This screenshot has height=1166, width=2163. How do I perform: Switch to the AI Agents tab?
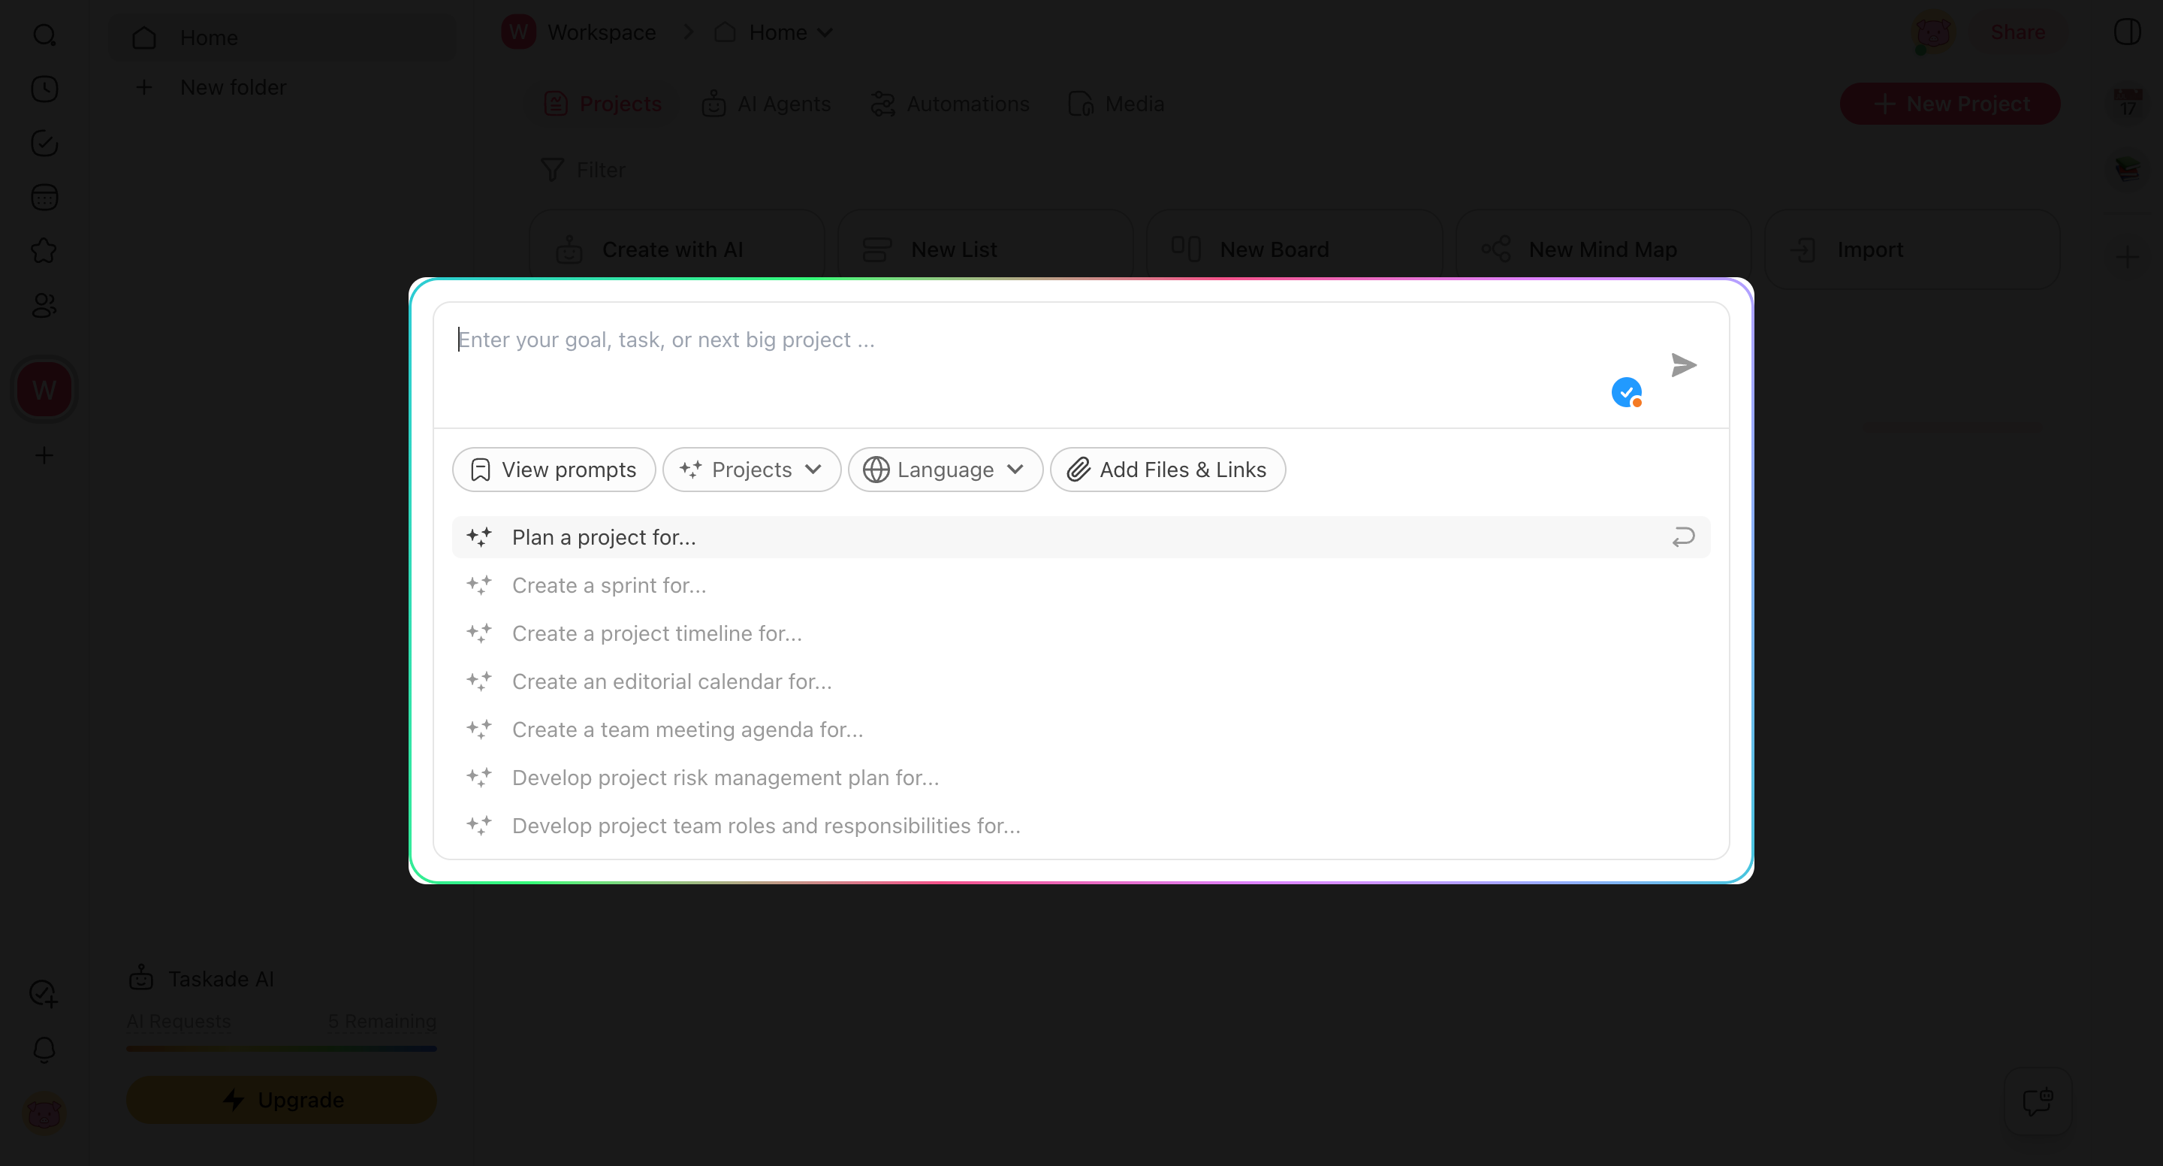click(x=767, y=104)
